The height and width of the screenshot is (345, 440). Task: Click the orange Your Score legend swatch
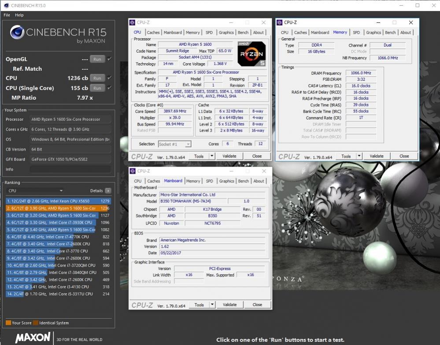tap(8, 323)
